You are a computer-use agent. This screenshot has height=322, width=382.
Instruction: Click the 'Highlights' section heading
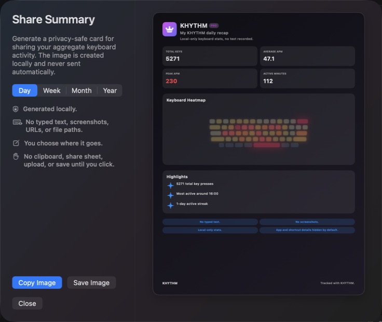click(x=177, y=177)
